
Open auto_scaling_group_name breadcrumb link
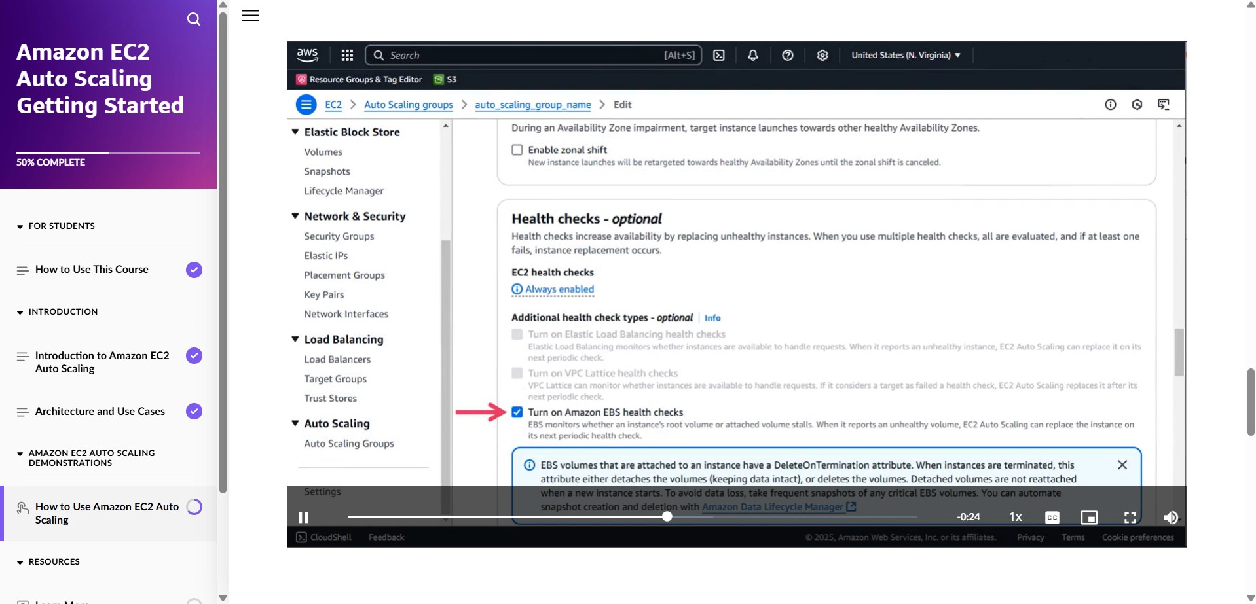point(533,105)
